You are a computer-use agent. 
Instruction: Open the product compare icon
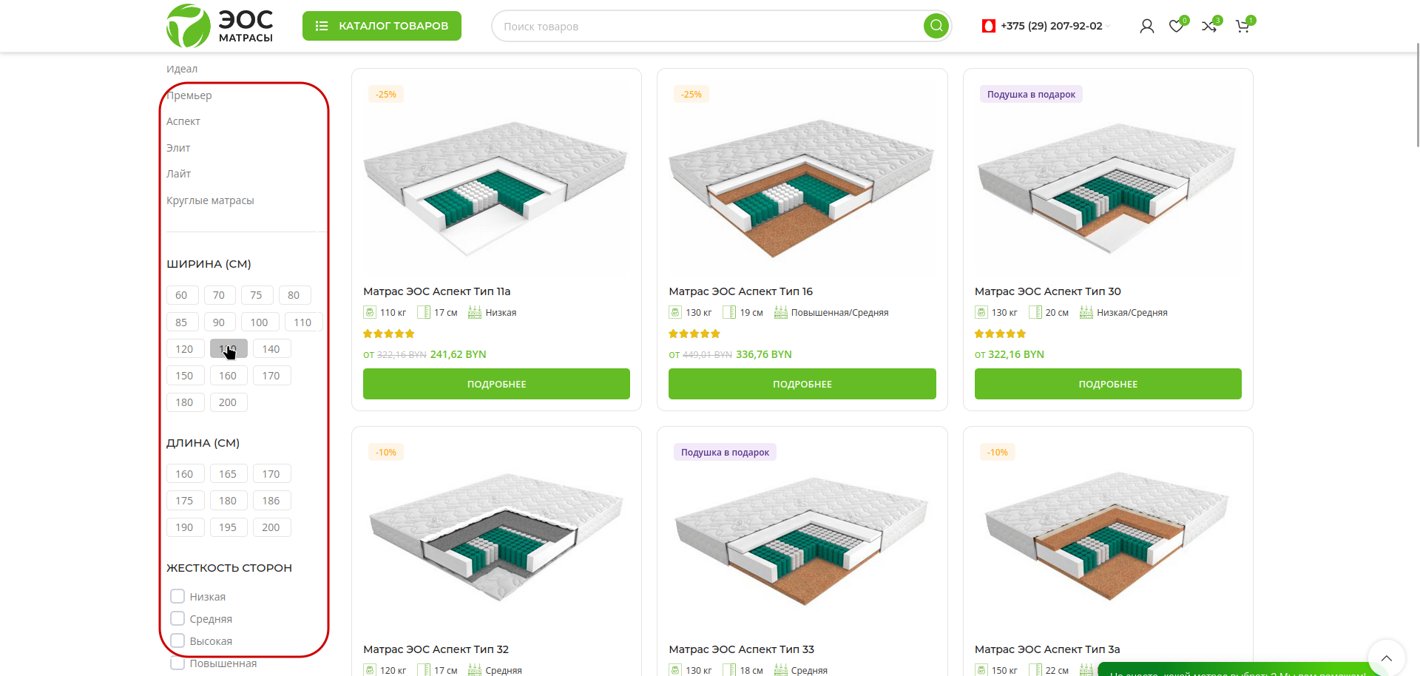tap(1208, 27)
